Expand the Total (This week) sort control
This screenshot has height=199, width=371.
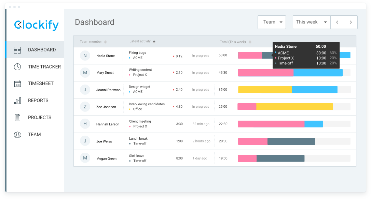250,42
